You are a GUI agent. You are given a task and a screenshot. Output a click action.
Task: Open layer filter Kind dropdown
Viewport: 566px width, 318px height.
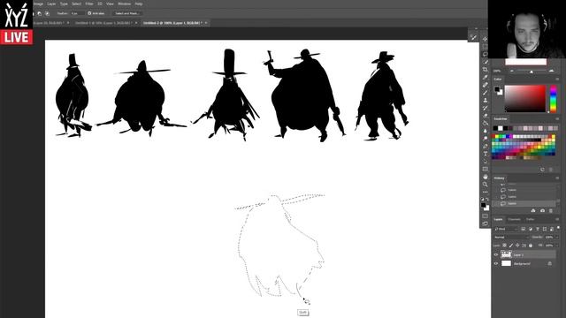[x=505, y=229]
